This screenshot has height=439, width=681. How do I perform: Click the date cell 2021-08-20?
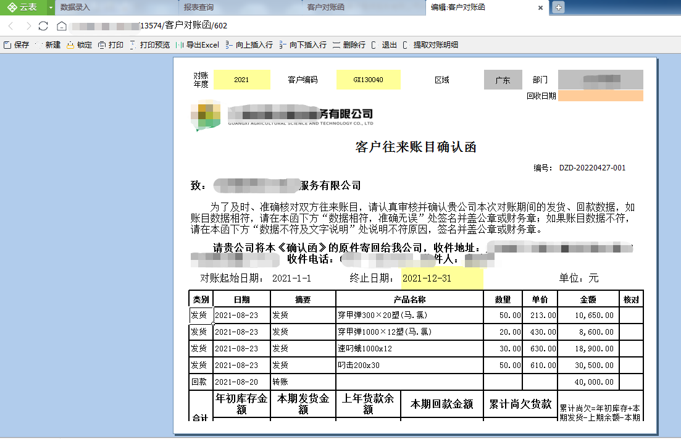(241, 382)
